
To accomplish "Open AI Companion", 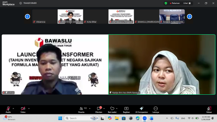I will (x=141, y=110).
